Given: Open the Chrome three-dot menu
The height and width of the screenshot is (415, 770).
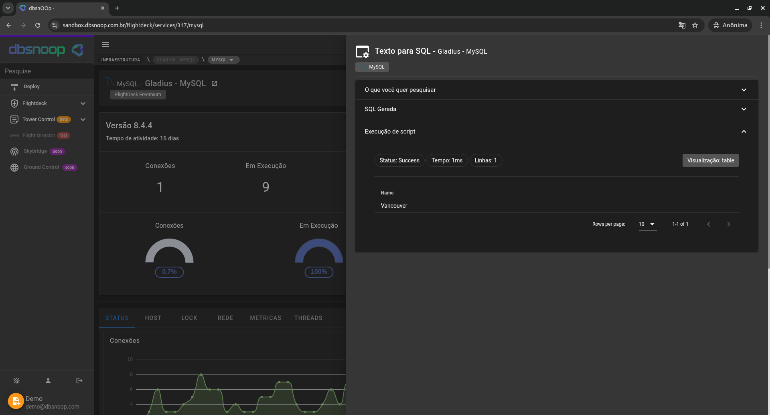Looking at the screenshot, I should pos(761,25).
